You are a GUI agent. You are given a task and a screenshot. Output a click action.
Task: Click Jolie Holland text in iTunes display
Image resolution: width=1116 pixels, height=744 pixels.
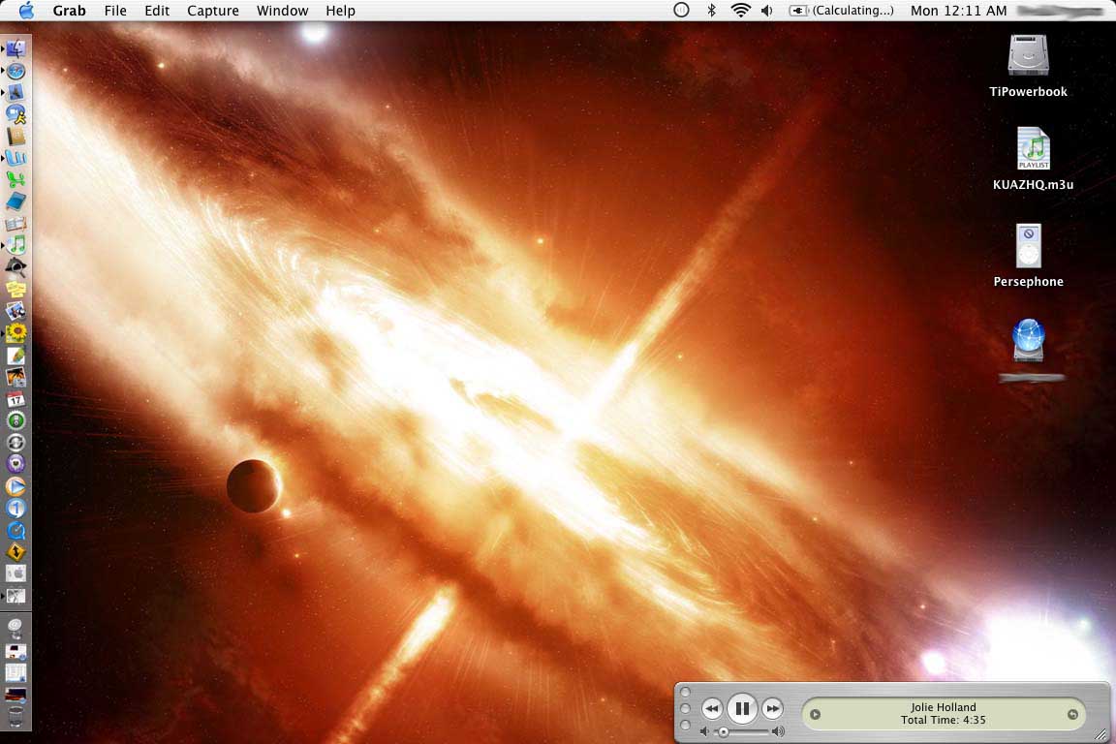[x=943, y=707]
